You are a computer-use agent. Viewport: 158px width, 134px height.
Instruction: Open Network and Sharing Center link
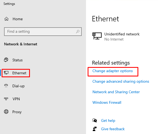coord(116,92)
